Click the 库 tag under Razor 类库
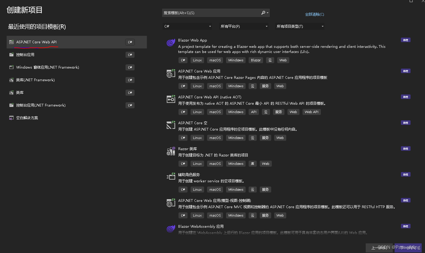 point(253,164)
